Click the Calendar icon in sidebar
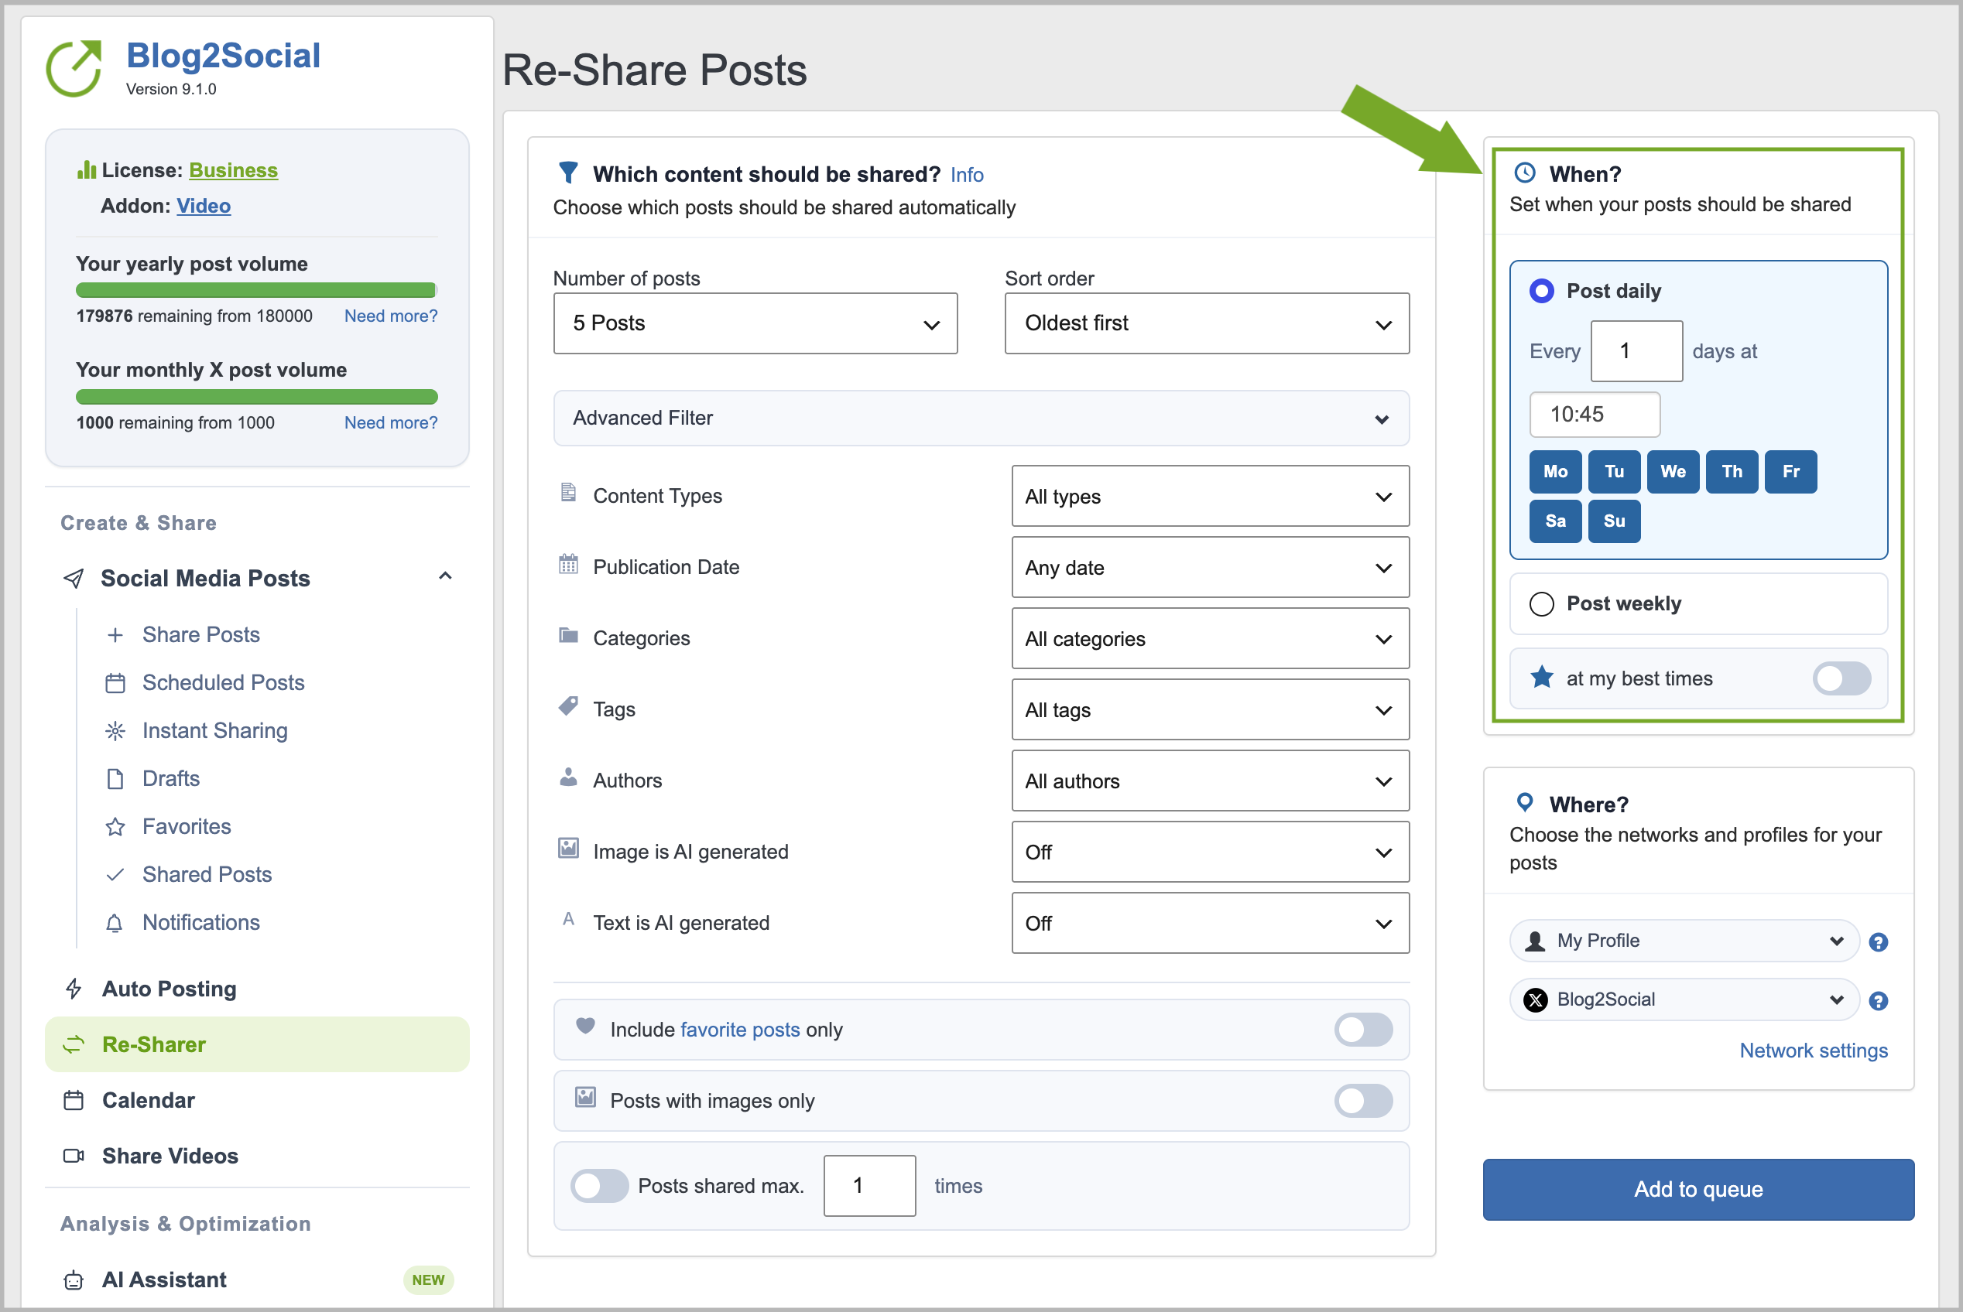This screenshot has width=1963, height=1312. pyautogui.click(x=74, y=1100)
